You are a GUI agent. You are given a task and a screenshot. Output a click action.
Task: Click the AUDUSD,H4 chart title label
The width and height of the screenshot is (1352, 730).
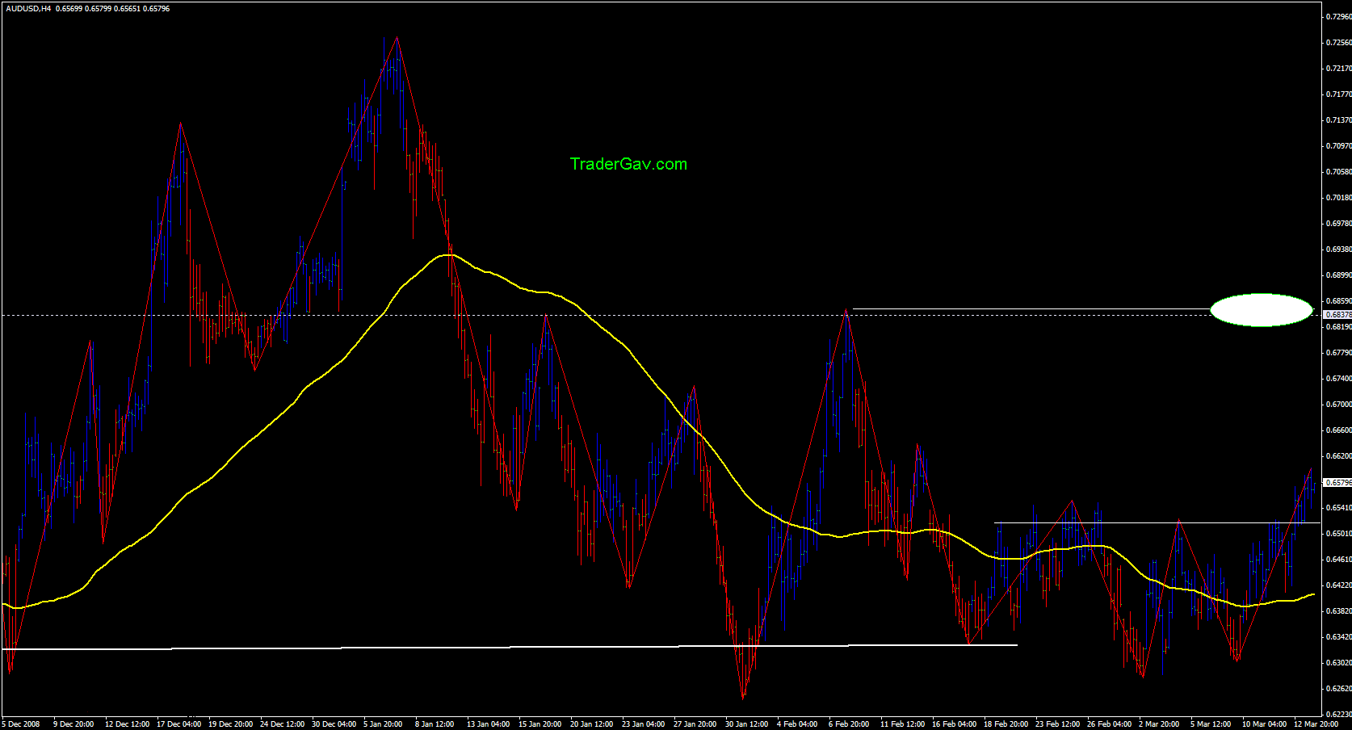click(28, 9)
